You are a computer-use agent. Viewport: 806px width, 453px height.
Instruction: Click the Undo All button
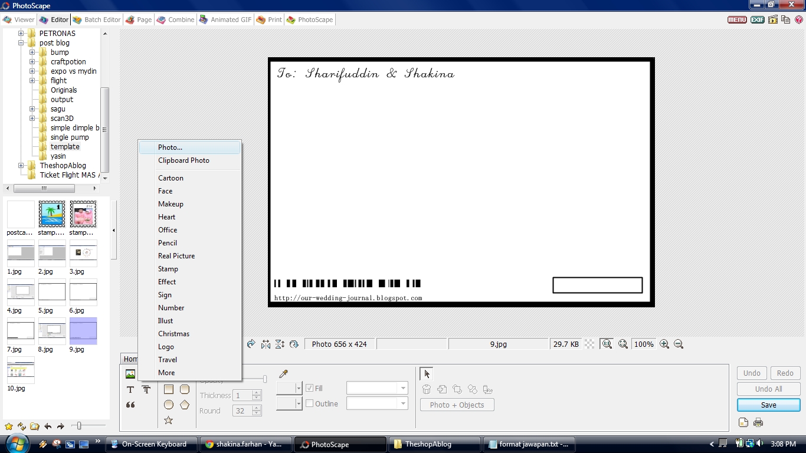[768, 389]
